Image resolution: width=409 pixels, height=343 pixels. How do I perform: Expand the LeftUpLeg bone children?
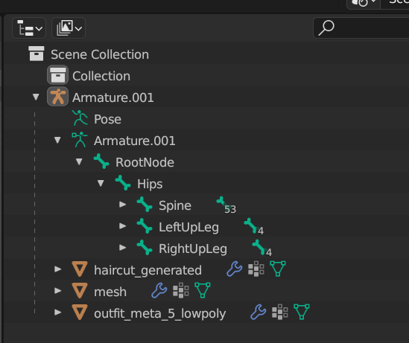[123, 226]
